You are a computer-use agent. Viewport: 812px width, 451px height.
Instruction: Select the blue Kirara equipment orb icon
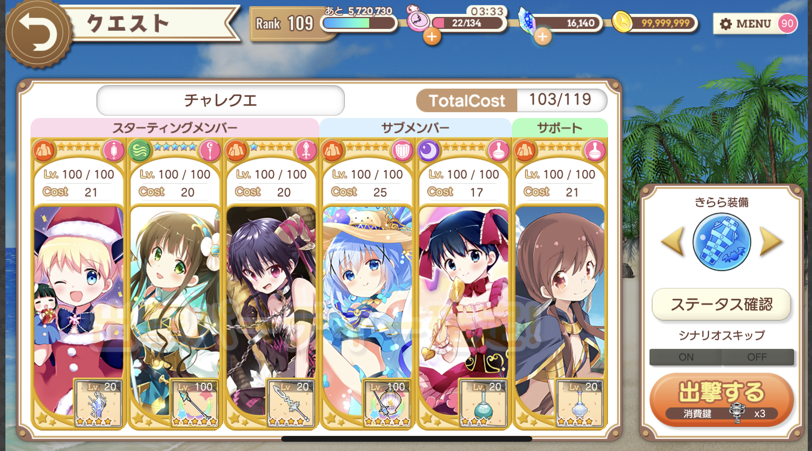pyautogui.click(x=721, y=242)
